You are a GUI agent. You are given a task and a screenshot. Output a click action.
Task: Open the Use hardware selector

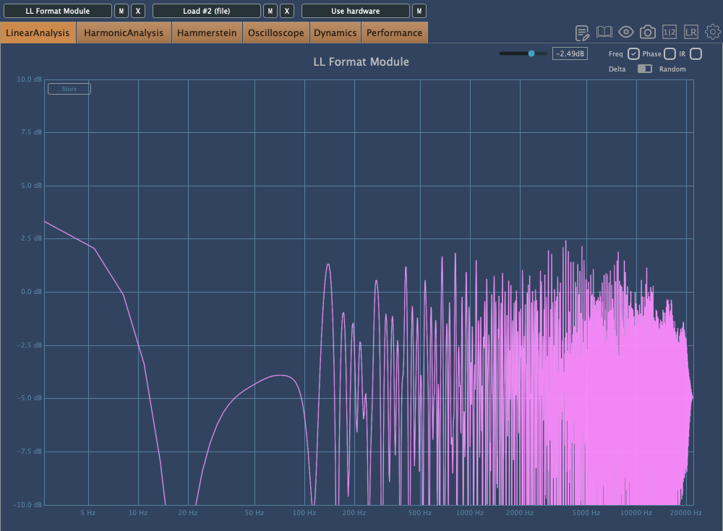click(355, 11)
